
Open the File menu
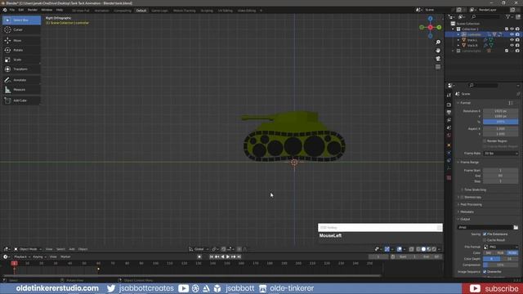[12, 10]
